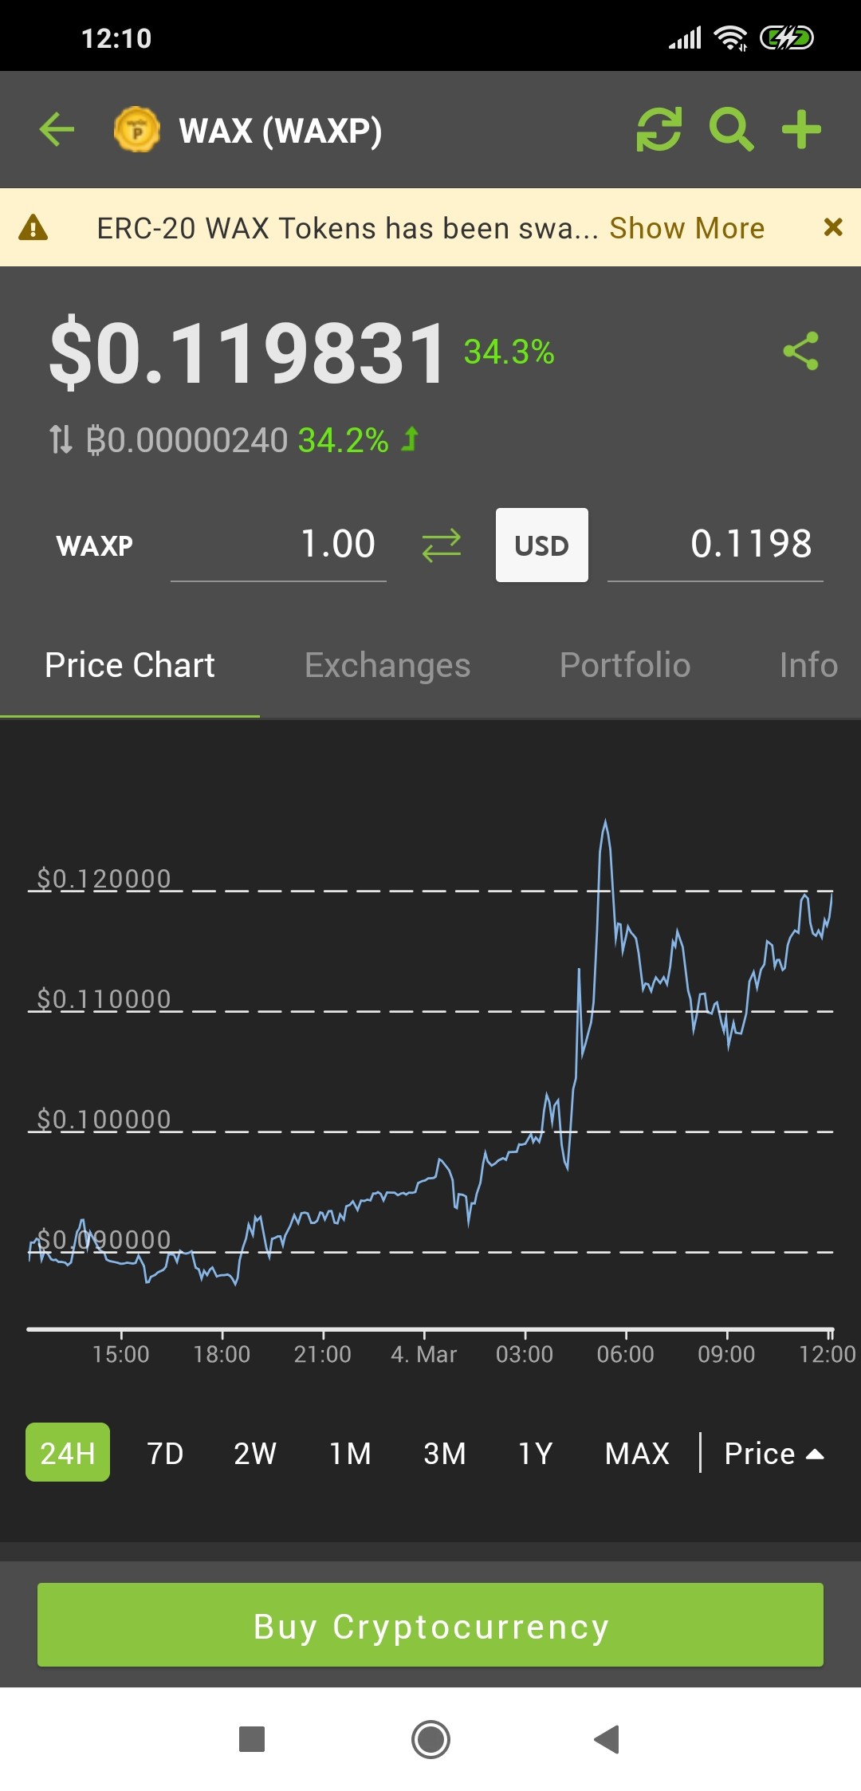Toggle the BTC price arrows icon
The image size is (861, 1791).
click(61, 439)
